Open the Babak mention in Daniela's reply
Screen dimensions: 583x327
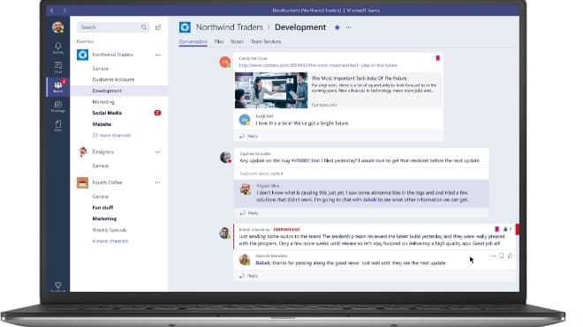pyautogui.click(x=263, y=263)
